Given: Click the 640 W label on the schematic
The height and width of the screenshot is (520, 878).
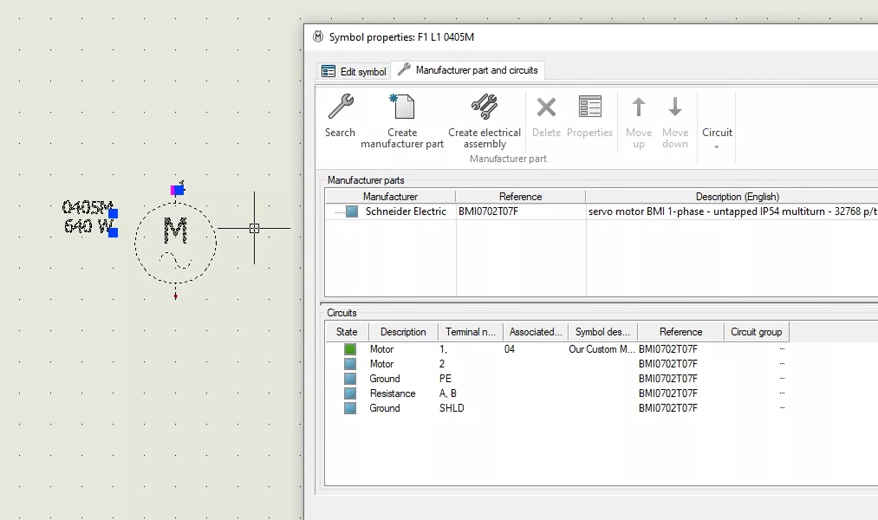Looking at the screenshot, I should [88, 226].
